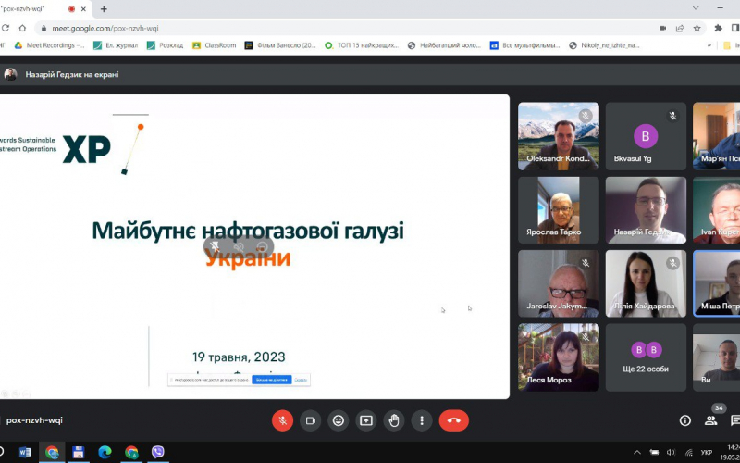Viewport: 740px width, 463px height.
Task: Leave the call with the red hang-up button
Action: (x=453, y=420)
